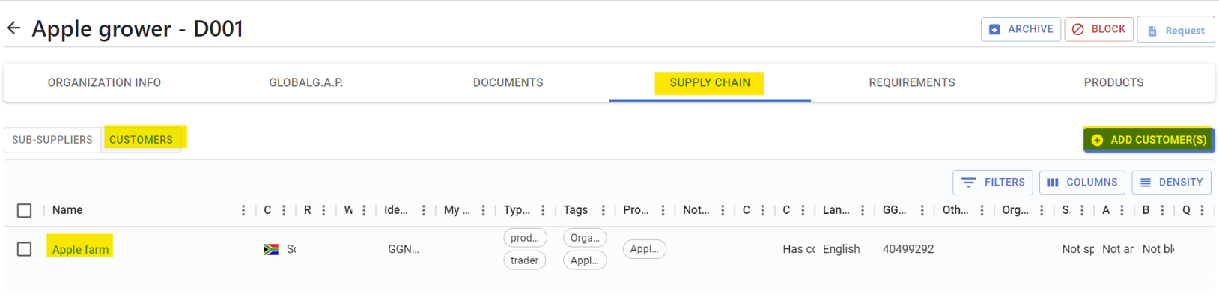Screen dimensions: 1219x297
Task: Click the Filters icon button
Action: tap(993, 183)
